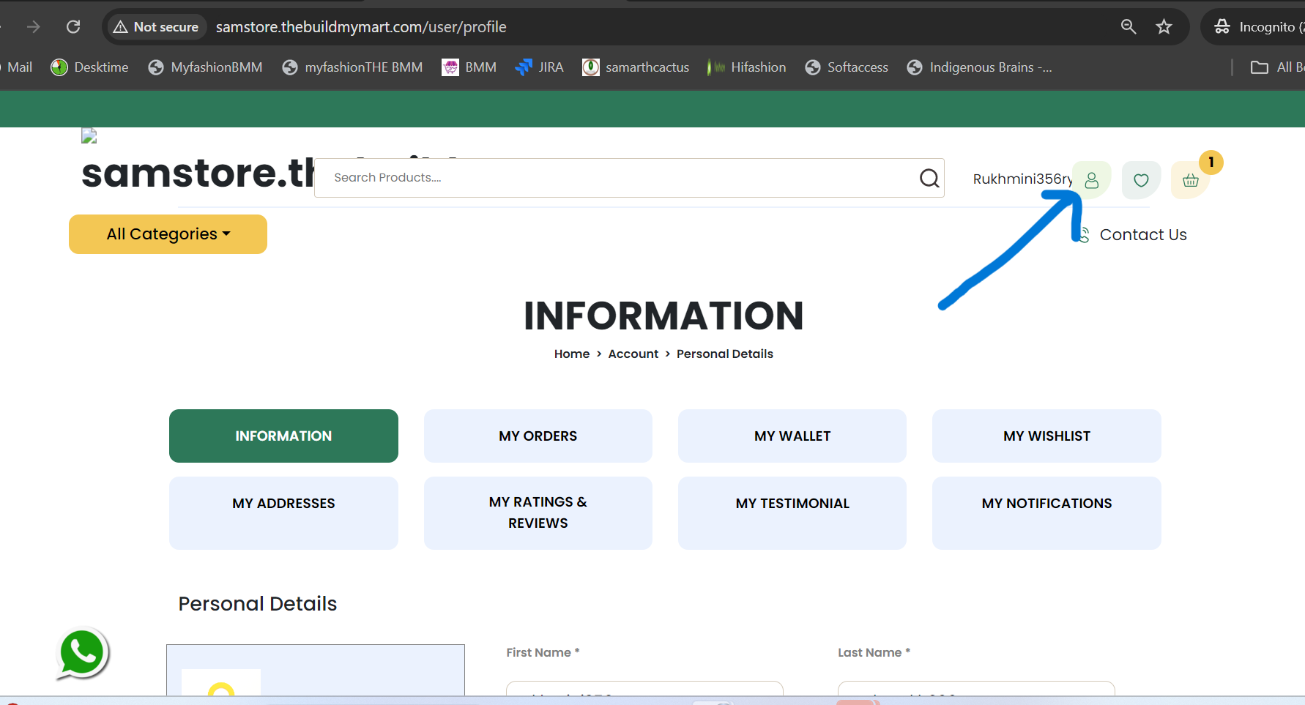Click the profile picture upload box

[x=316, y=670]
